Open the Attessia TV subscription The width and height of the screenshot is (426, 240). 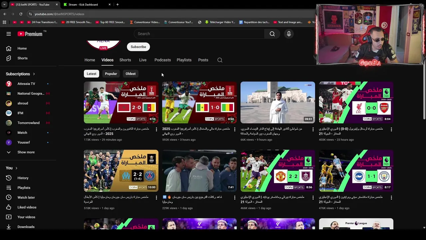pos(26,84)
